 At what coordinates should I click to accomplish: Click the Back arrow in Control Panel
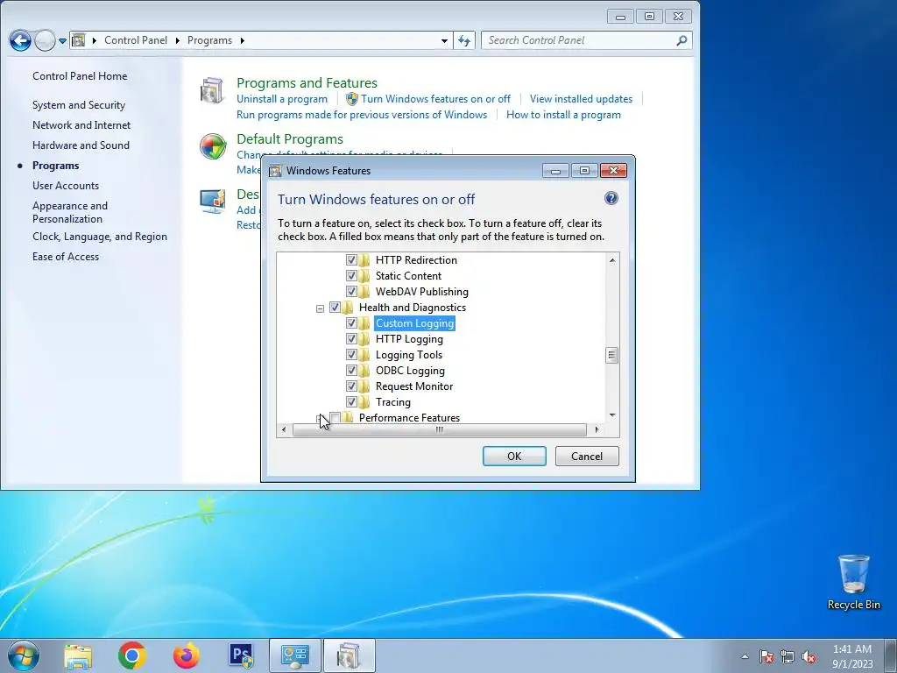click(x=20, y=40)
